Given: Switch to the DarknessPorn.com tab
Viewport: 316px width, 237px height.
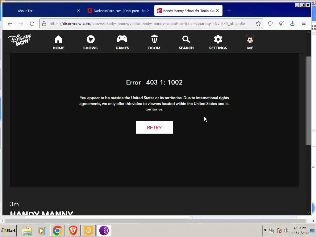Looking at the screenshot, I should (x=118, y=11).
